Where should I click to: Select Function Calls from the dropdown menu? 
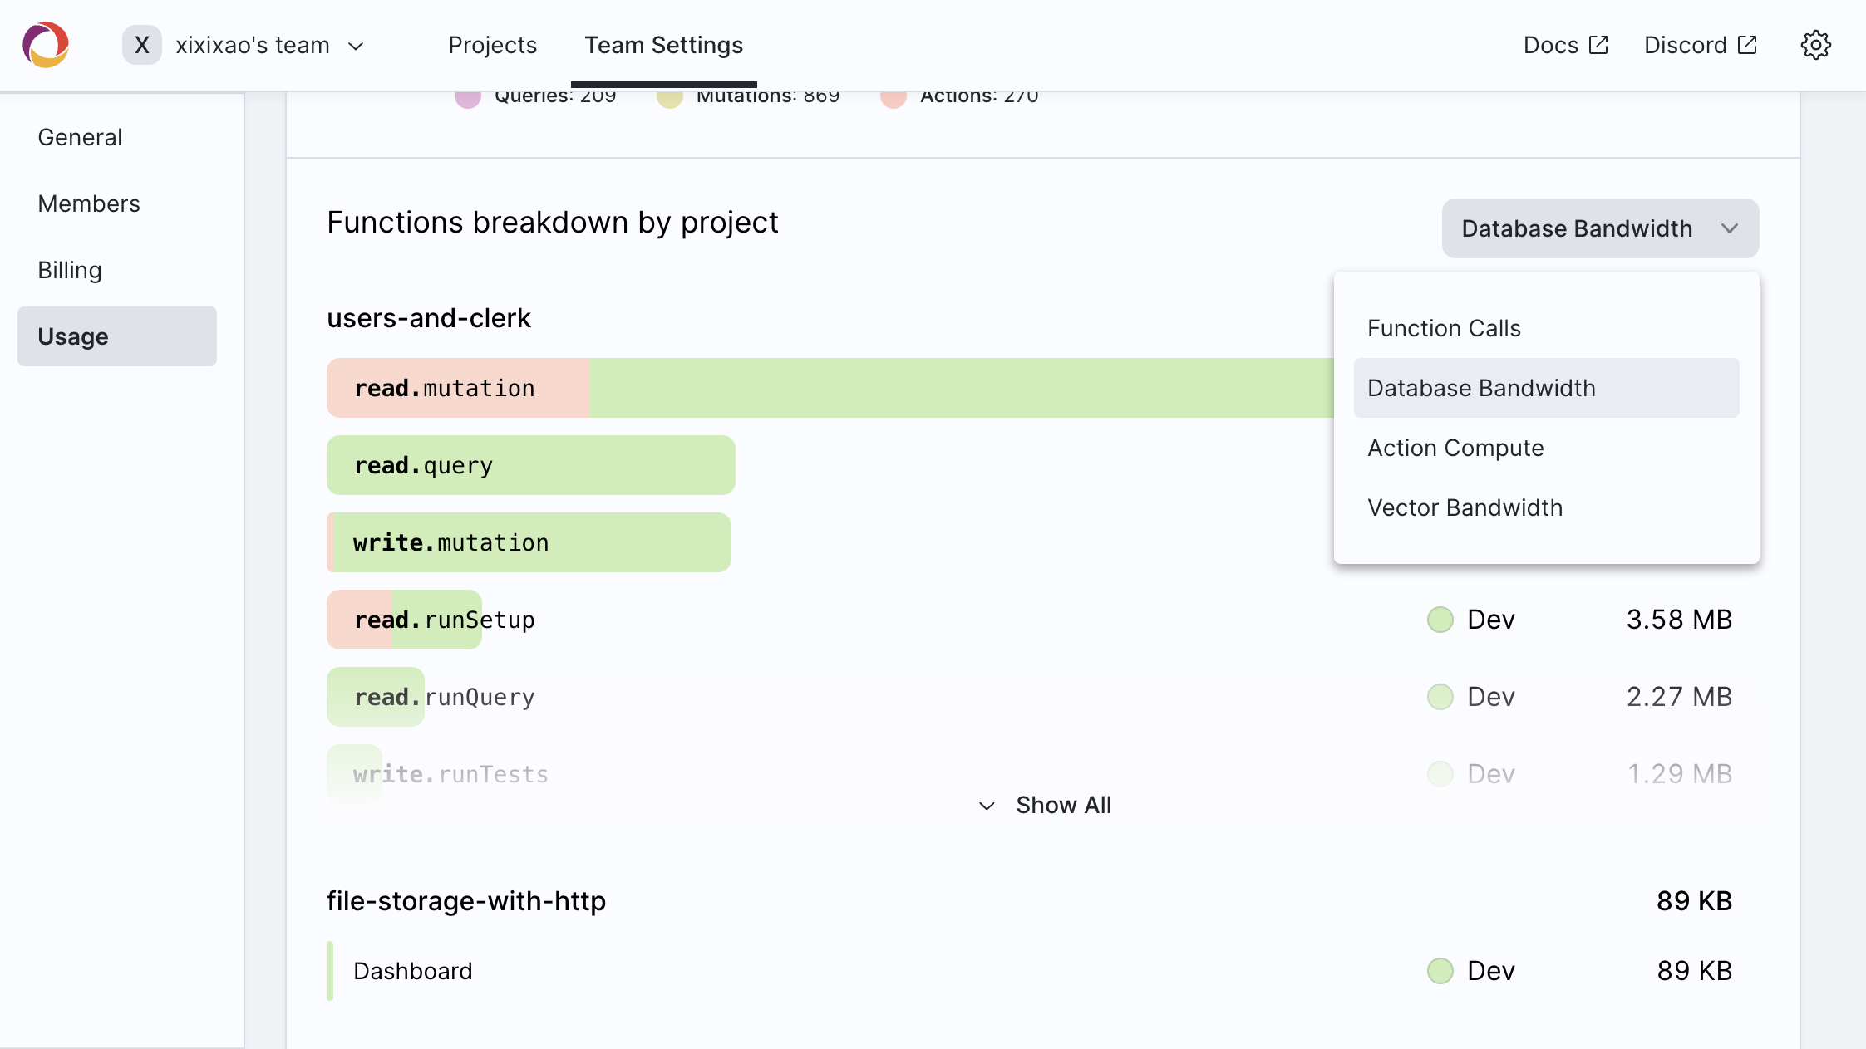pos(1444,328)
